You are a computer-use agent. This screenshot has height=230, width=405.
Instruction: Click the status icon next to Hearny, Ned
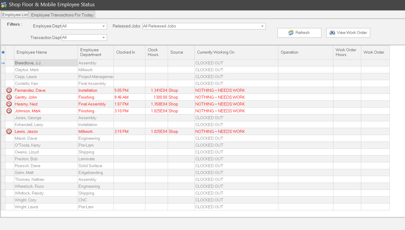click(x=9, y=104)
